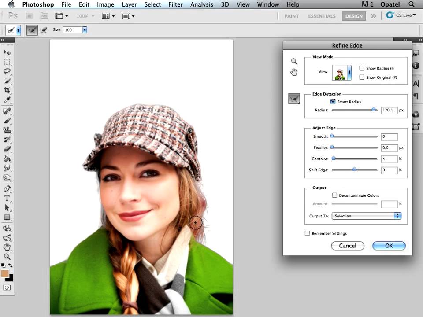Click the Shift Edge slider handle
The width and height of the screenshot is (423, 317).
point(354,170)
